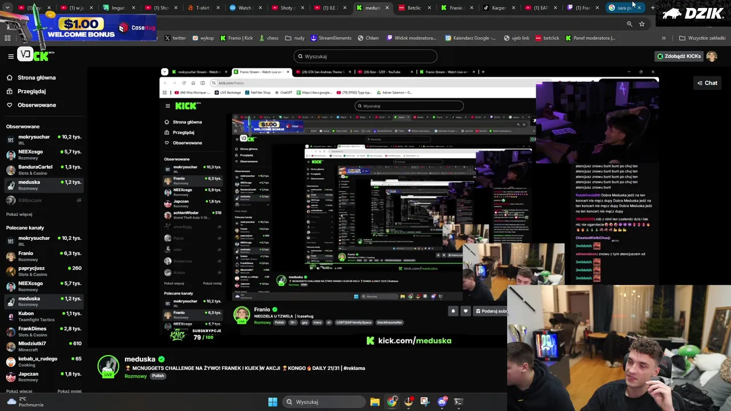The width and height of the screenshot is (731, 411).
Task: Toggle the notification bell in streamed Franio page
Action: 453,311
